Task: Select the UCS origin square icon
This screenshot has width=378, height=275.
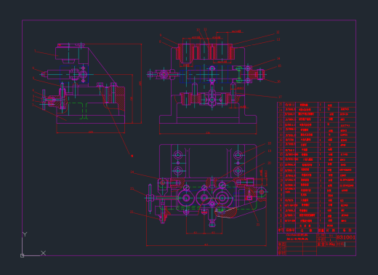Action: click(x=22, y=255)
